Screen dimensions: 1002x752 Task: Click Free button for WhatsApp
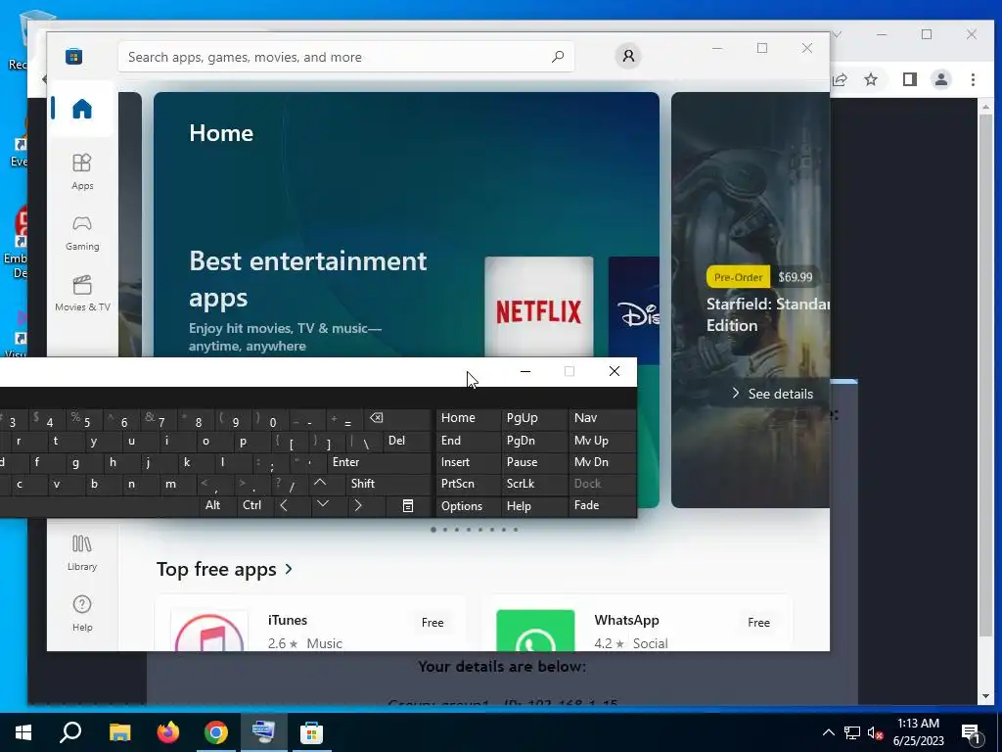point(758,623)
